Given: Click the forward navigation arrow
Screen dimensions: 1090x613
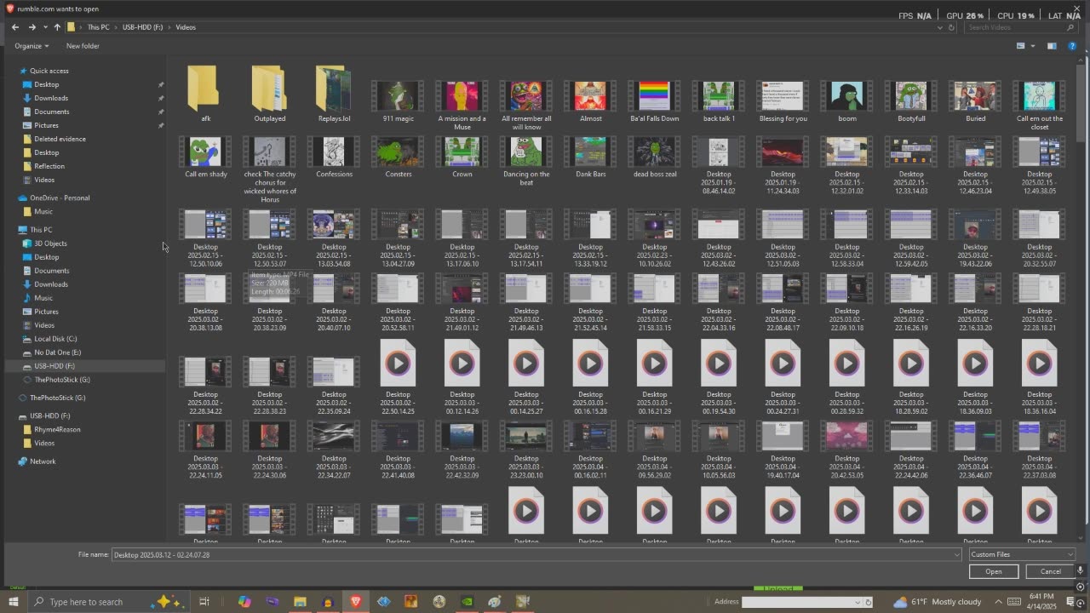Looking at the screenshot, I should tap(32, 27).
